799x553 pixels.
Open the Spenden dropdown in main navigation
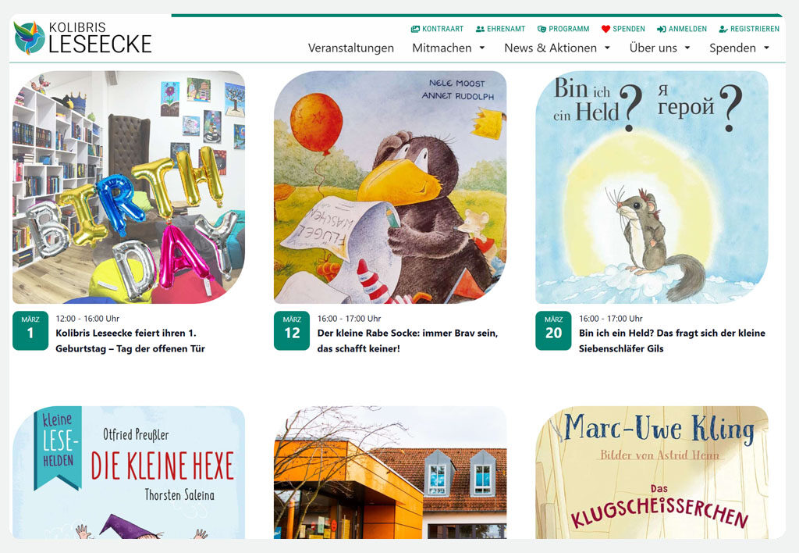click(x=740, y=48)
